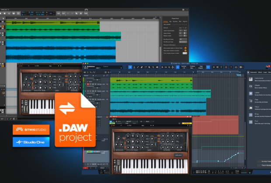The image size is (271, 183).
Task: Click the EDIT button in Bitwig toolbar
Action: (x=64, y=14)
